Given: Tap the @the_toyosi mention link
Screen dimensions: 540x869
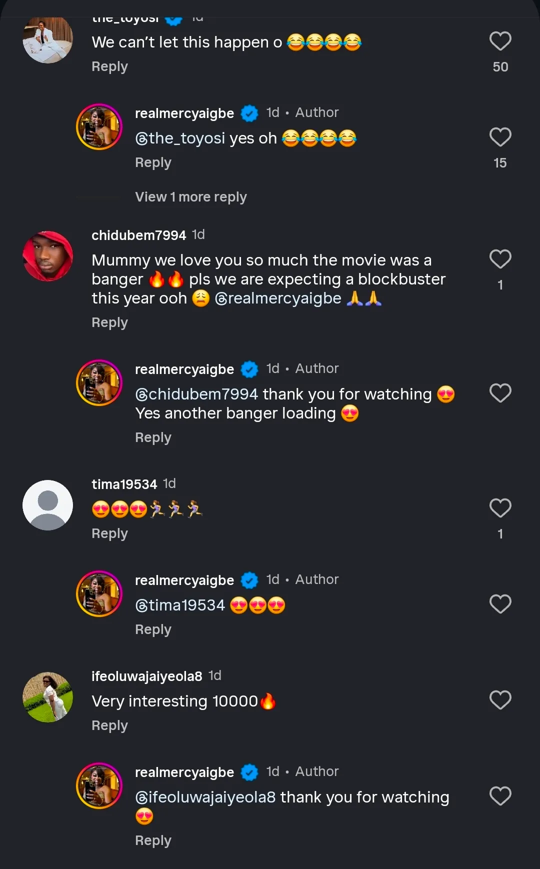Looking at the screenshot, I should point(180,138).
